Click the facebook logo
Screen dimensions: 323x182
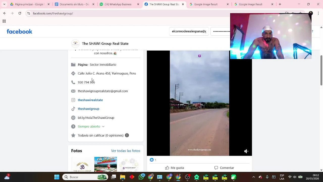[x=19, y=32]
